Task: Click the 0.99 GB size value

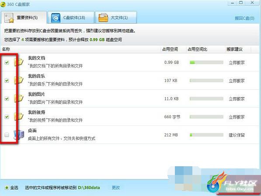Action: [171, 63]
